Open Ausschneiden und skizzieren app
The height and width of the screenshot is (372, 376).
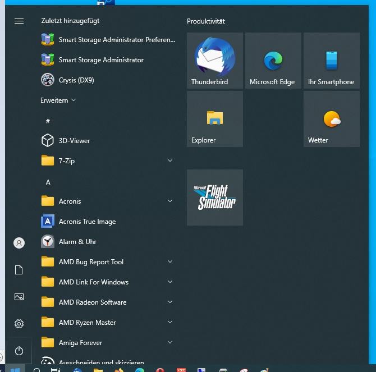[108, 360]
